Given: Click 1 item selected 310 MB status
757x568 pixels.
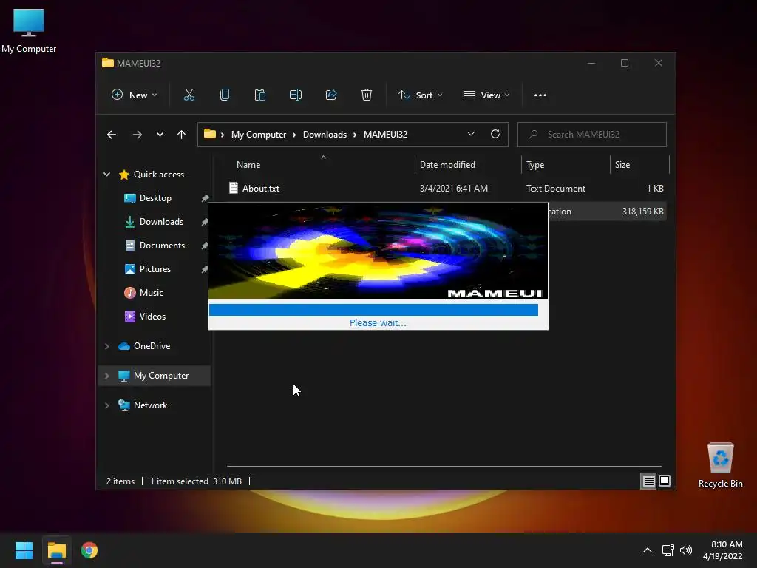Looking at the screenshot, I should (195, 481).
